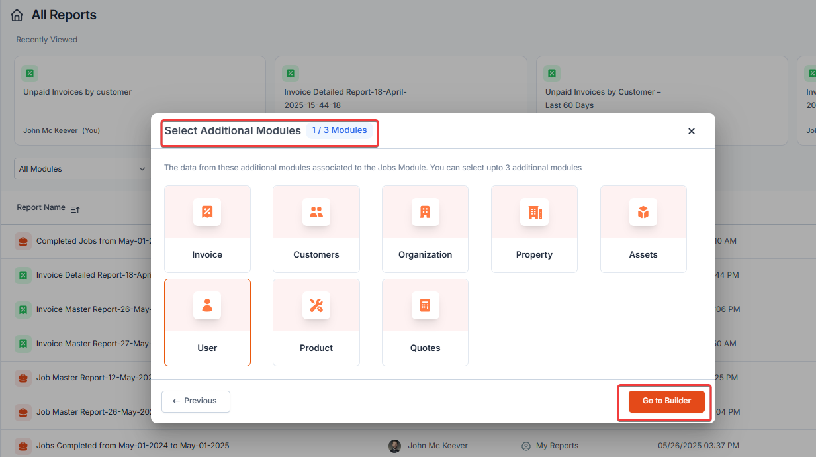The image size is (816, 457).
Task: Click the 05/26/2025 03:37 PM date cell
Action: click(x=698, y=446)
